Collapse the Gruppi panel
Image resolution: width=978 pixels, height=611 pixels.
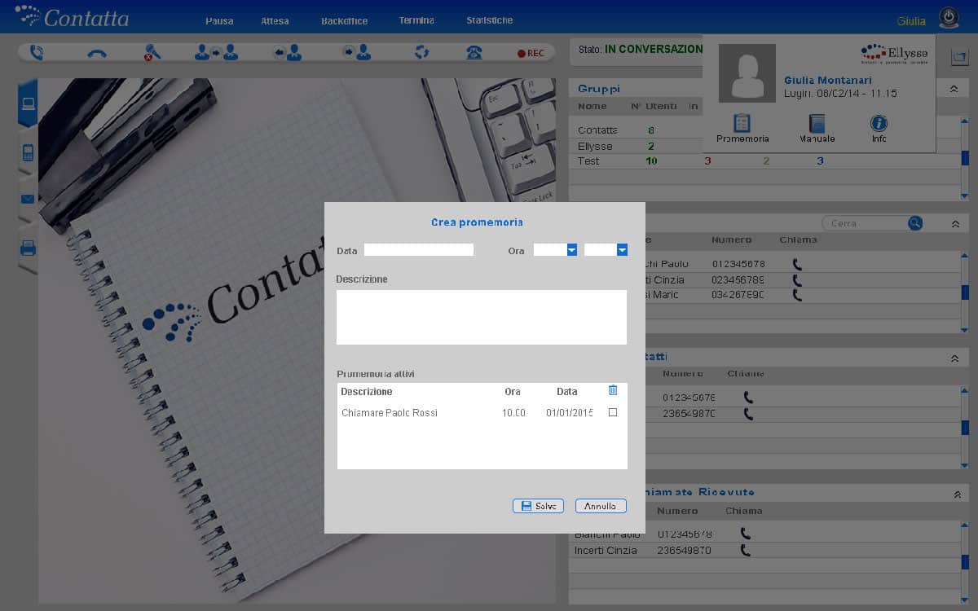[954, 89]
